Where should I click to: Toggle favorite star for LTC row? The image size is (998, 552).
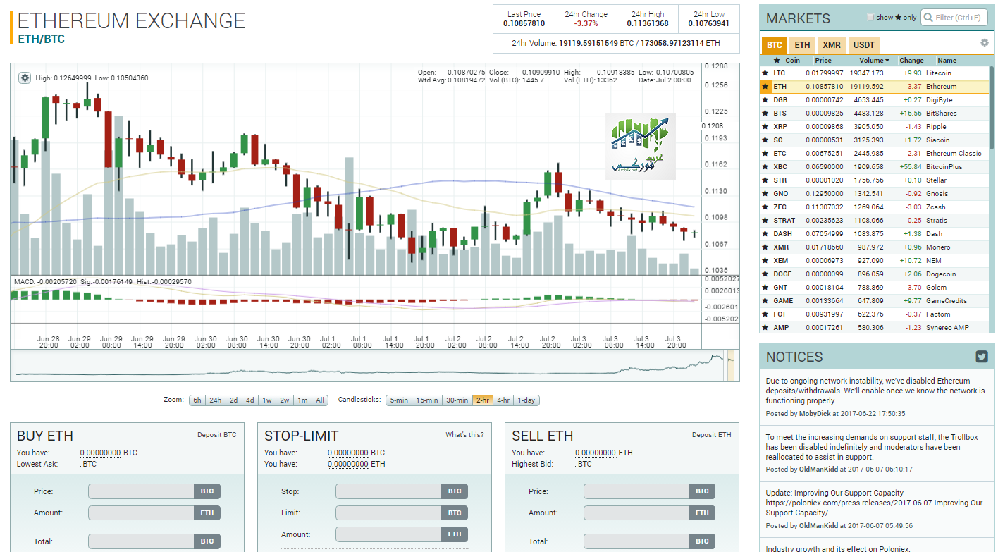click(765, 73)
